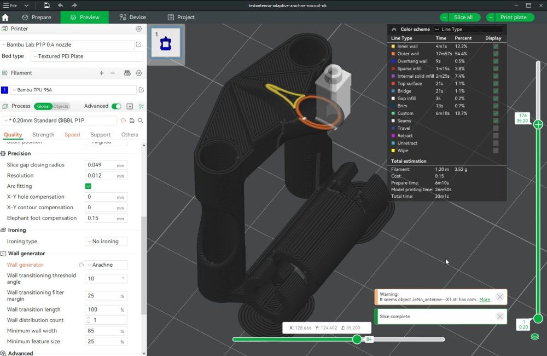Click the AMS filament sync icon
Screen dimensions: 547x356
pos(127,73)
